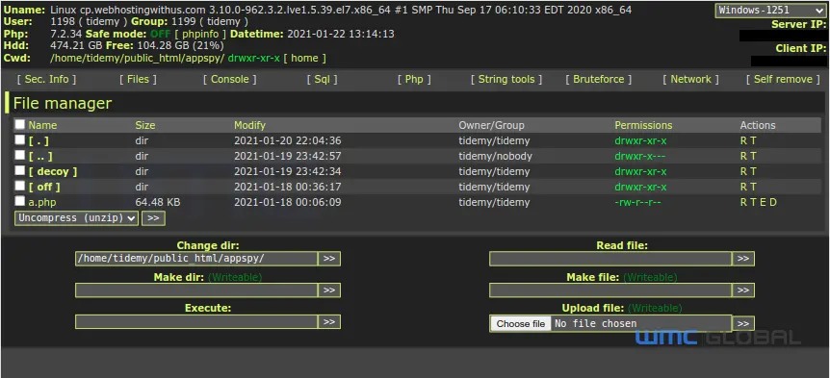The height and width of the screenshot is (378, 830).
Task: Check the box for a.php
Action: coord(19,201)
